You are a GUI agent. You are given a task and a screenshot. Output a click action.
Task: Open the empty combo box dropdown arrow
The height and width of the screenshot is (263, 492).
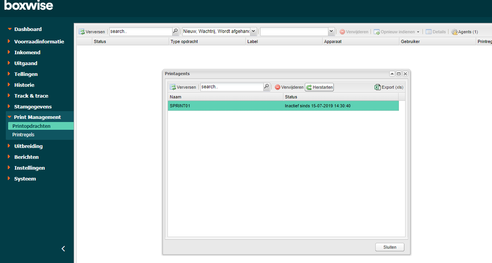331,31
